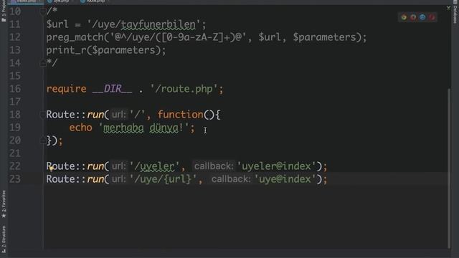Click the echo keyword on line 19
The height and width of the screenshot is (258, 459).
(x=80, y=128)
